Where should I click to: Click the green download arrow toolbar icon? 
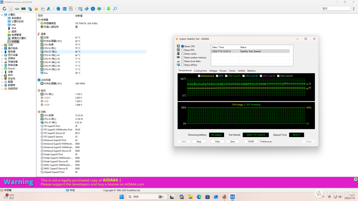pyautogui.click(x=108, y=9)
